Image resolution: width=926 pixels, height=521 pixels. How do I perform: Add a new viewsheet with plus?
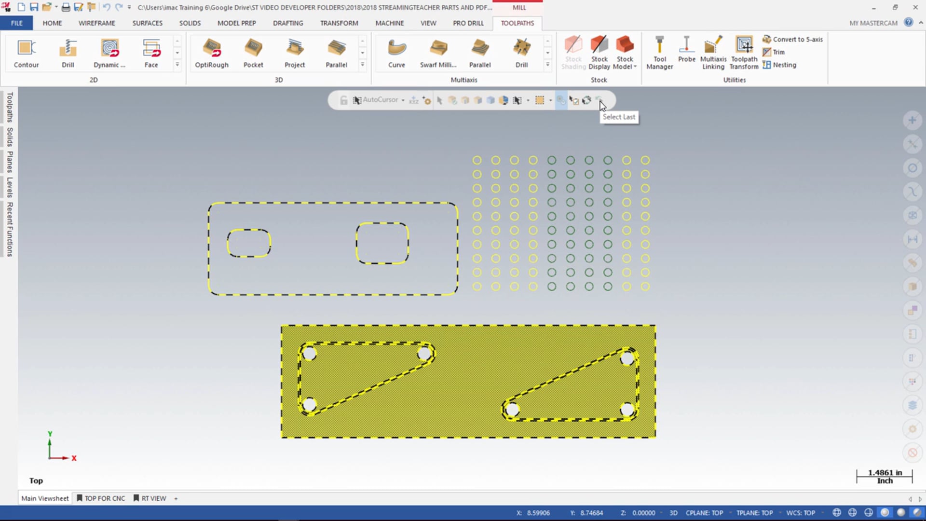[176, 498]
